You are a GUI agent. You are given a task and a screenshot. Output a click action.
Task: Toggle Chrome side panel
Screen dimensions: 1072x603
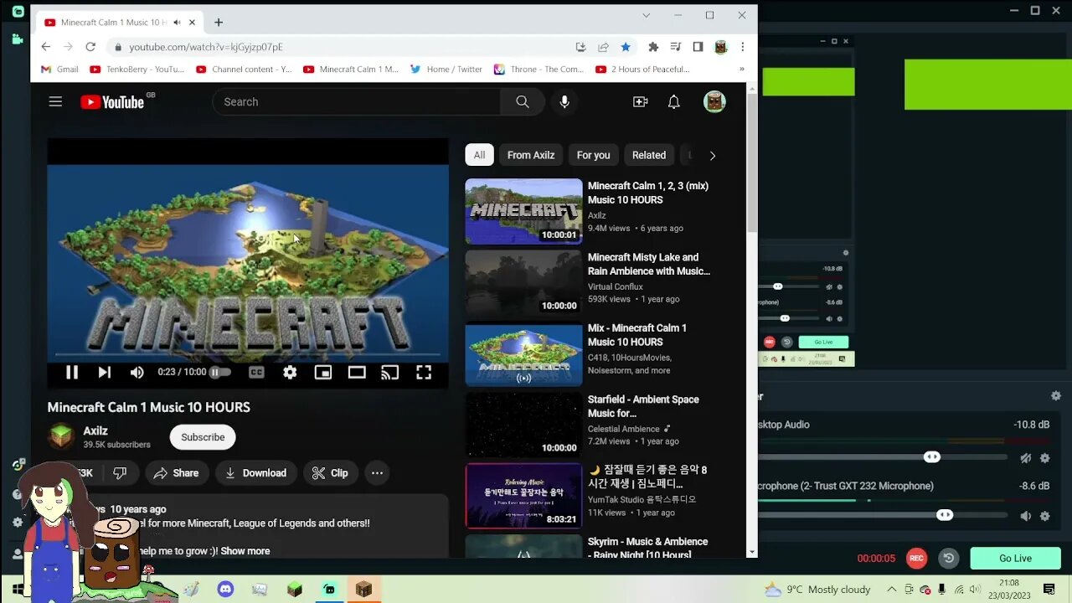[698, 47]
